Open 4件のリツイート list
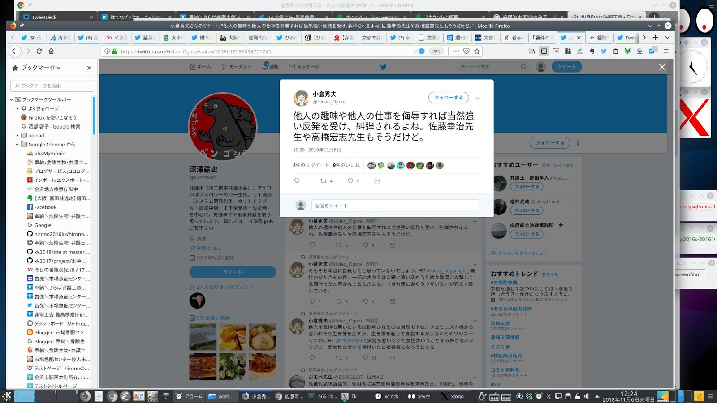The height and width of the screenshot is (403, 717). tap(311, 165)
